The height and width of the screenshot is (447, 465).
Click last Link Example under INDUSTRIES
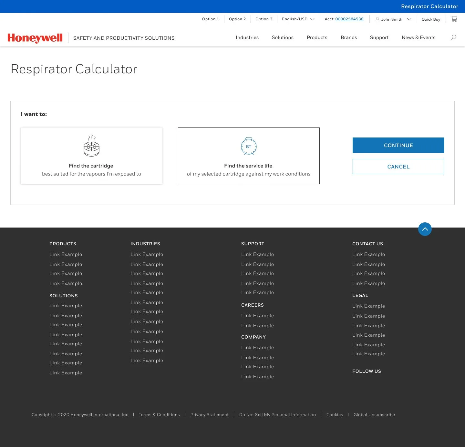[147, 361]
